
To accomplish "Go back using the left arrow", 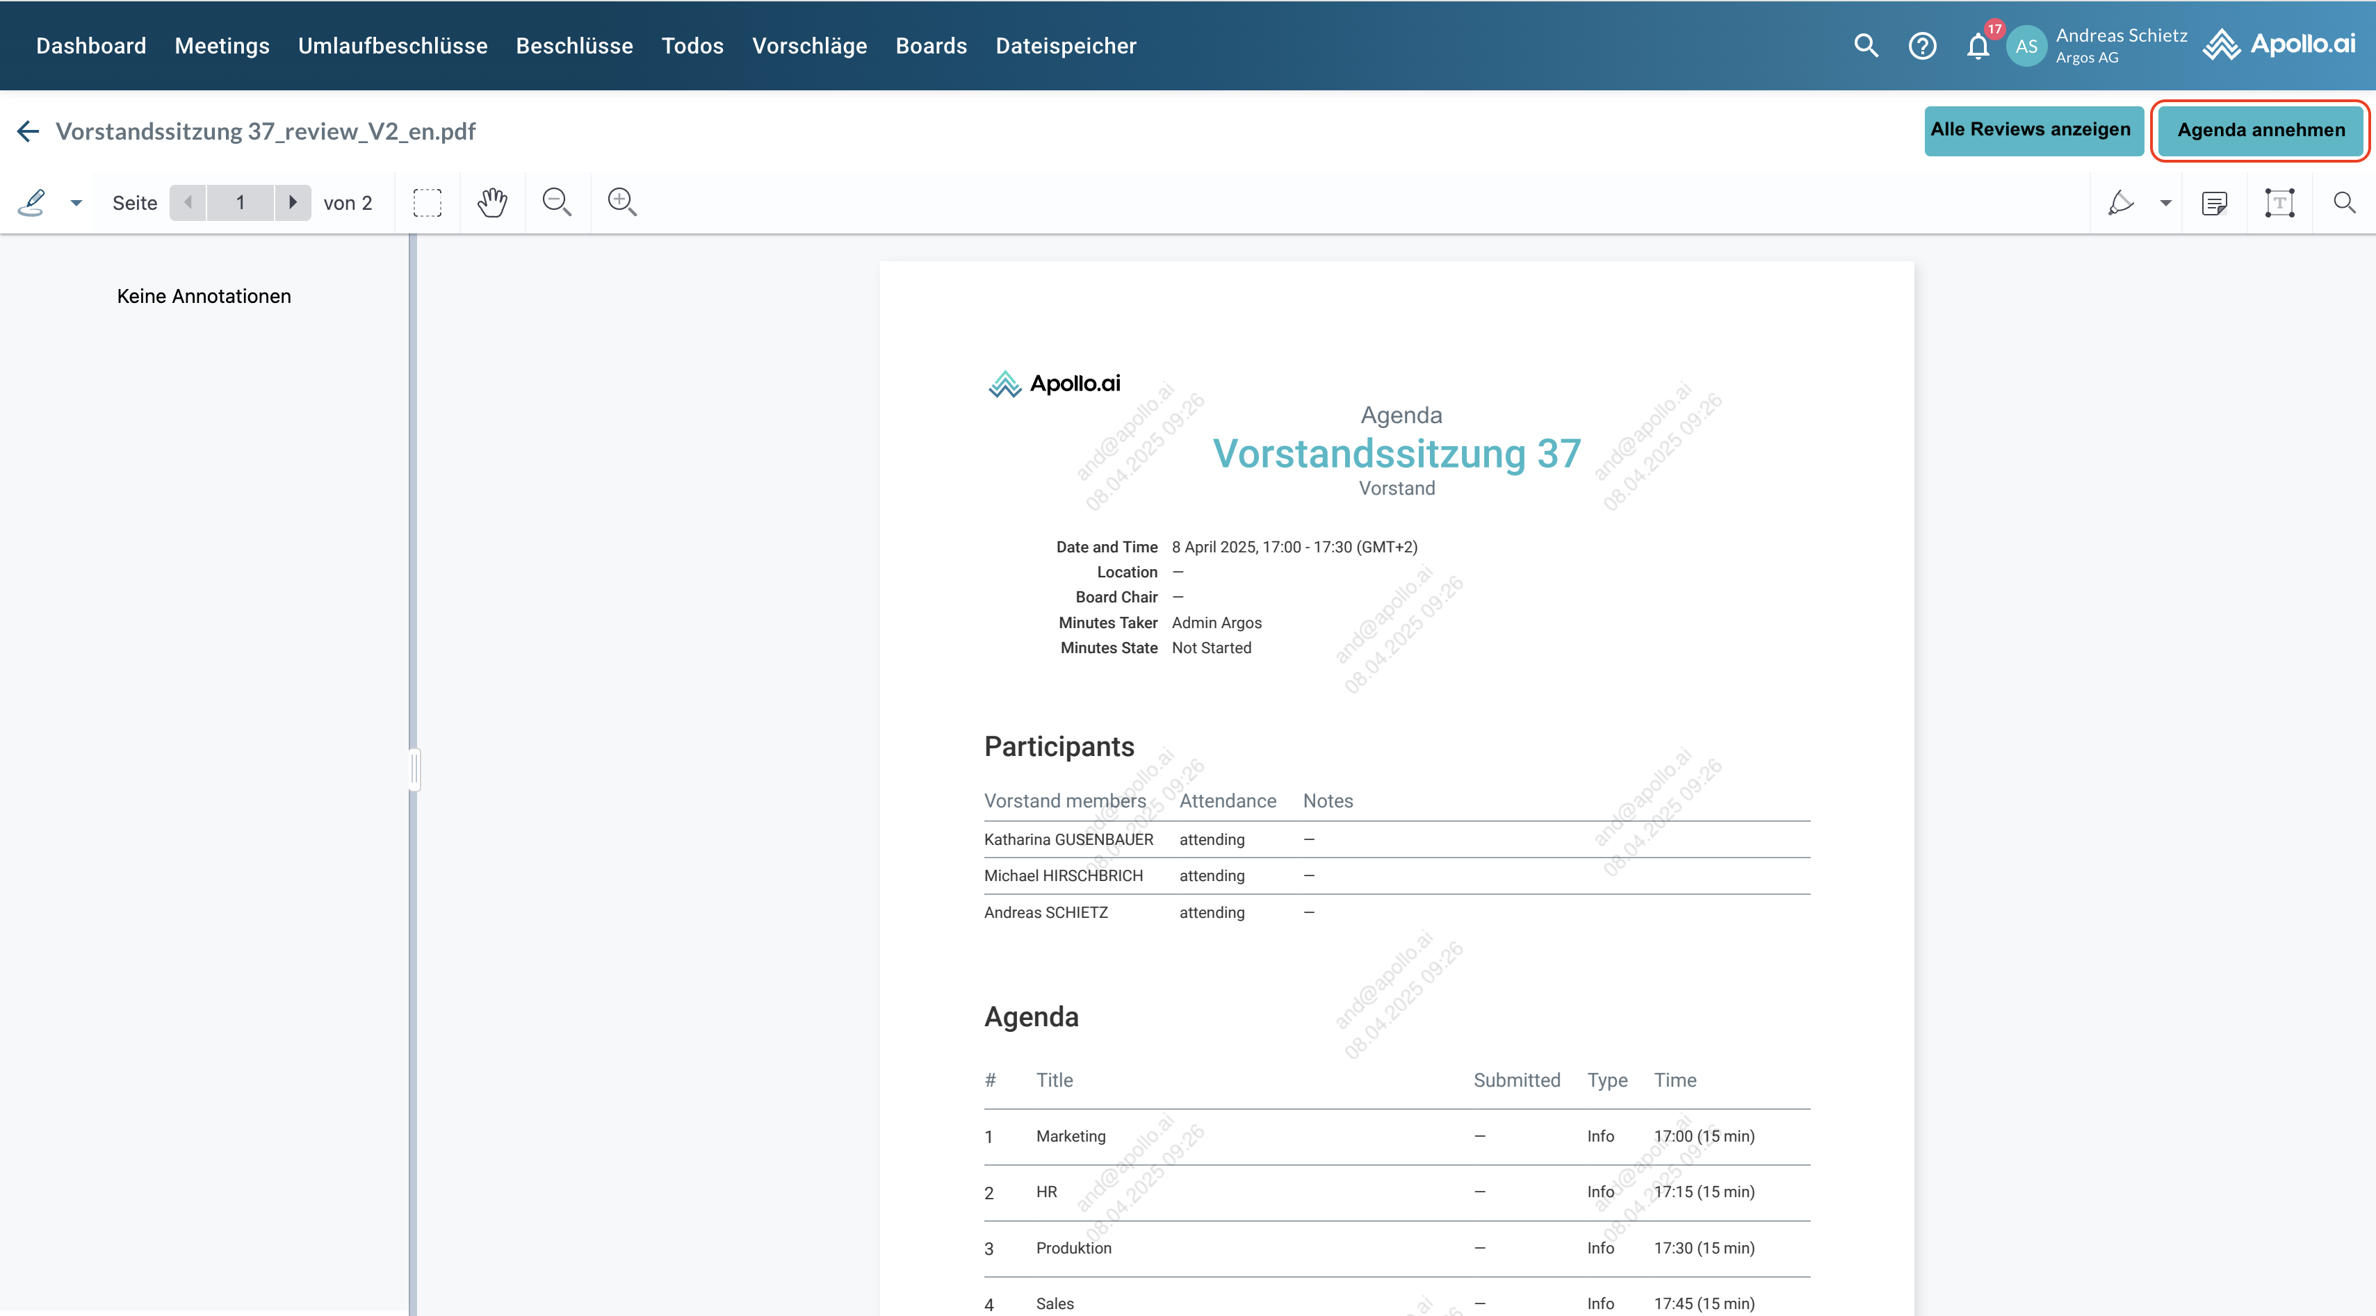I will pos(29,131).
